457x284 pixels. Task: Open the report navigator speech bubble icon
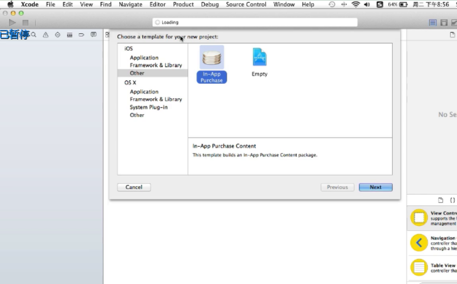[93, 35]
